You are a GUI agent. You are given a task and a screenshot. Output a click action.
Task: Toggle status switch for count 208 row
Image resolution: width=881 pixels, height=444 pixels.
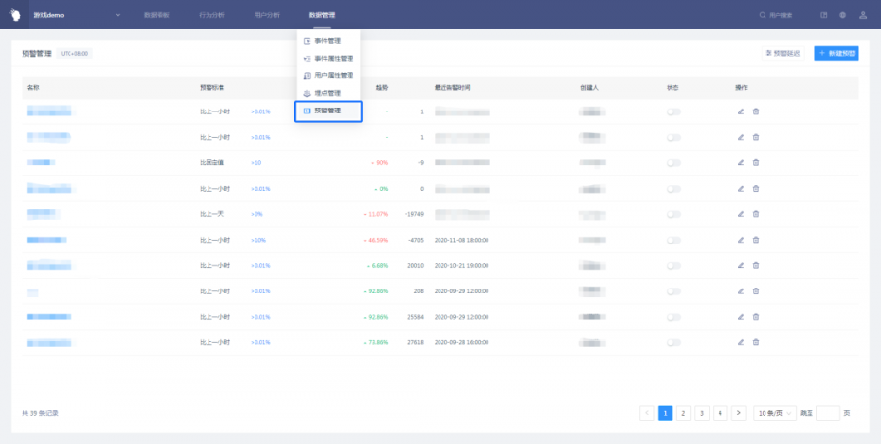(x=673, y=291)
